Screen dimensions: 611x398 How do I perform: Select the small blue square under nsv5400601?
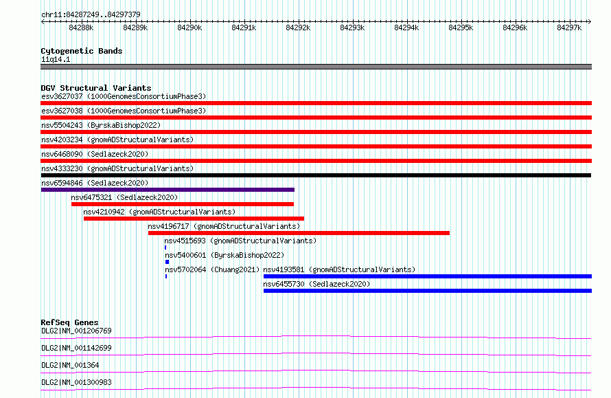point(168,262)
